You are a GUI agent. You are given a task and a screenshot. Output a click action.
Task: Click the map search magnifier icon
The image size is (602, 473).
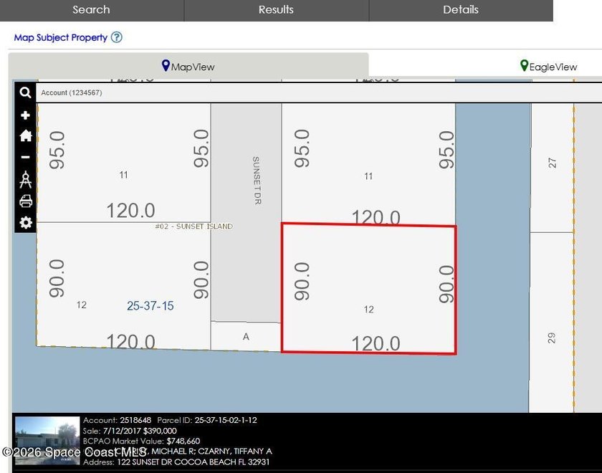click(25, 92)
